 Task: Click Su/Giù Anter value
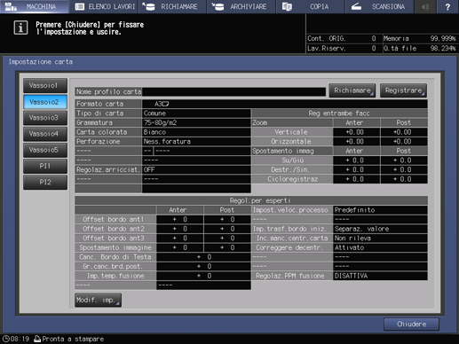(x=356, y=160)
